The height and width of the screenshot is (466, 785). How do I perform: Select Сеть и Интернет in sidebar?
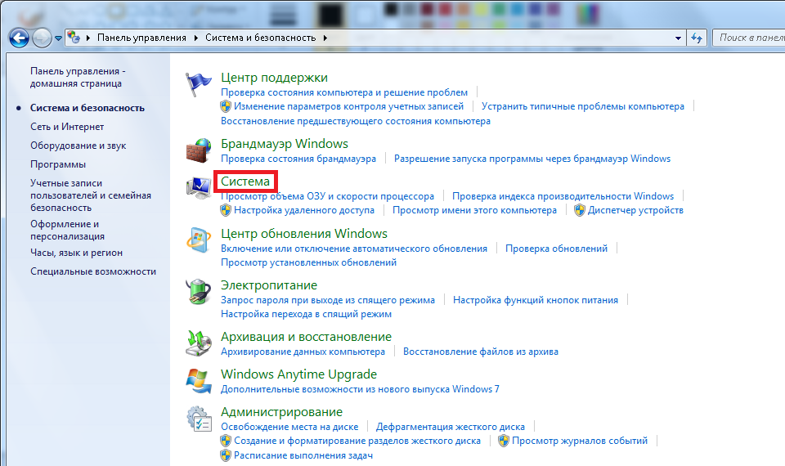point(67,127)
